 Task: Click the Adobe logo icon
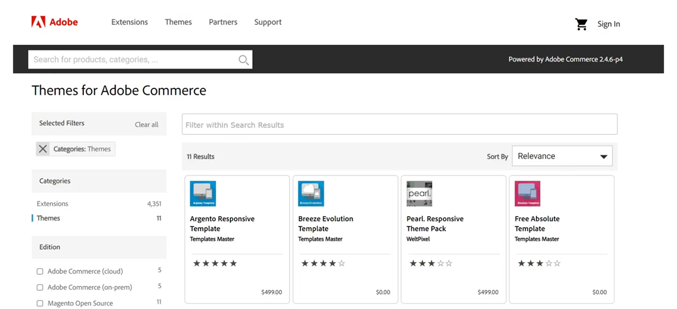(x=39, y=22)
